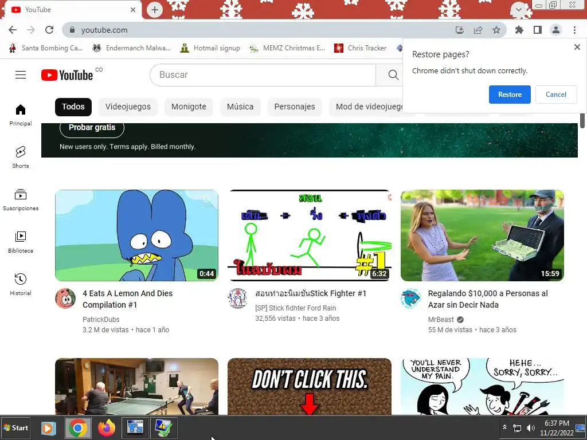Click Restore button in popup
The height and width of the screenshot is (440, 587).
(510, 95)
